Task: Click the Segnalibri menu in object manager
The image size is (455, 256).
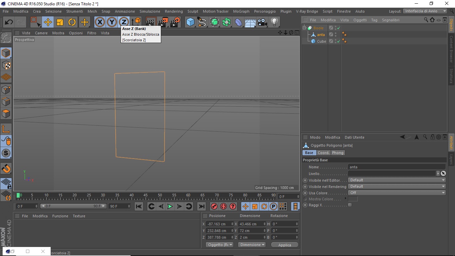Action: (391, 20)
